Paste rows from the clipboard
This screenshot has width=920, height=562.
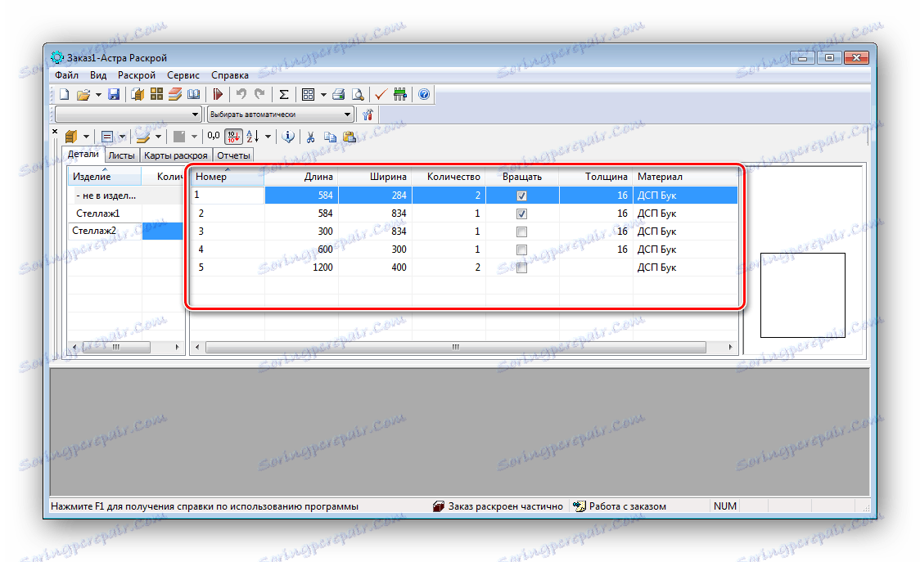(350, 137)
